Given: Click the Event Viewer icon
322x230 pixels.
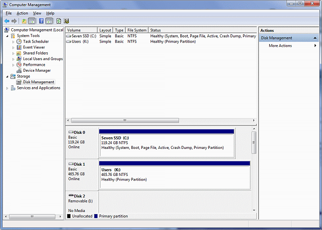Looking at the screenshot, I should coord(19,47).
